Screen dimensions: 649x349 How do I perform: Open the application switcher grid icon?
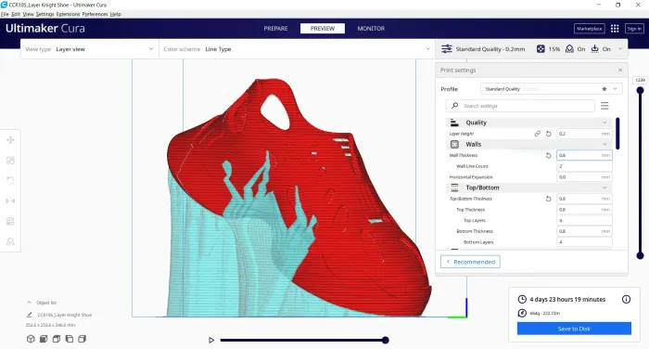(615, 28)
